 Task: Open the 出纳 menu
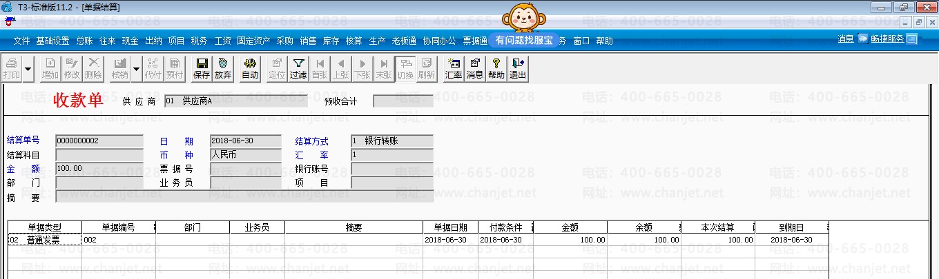[153, 41]
